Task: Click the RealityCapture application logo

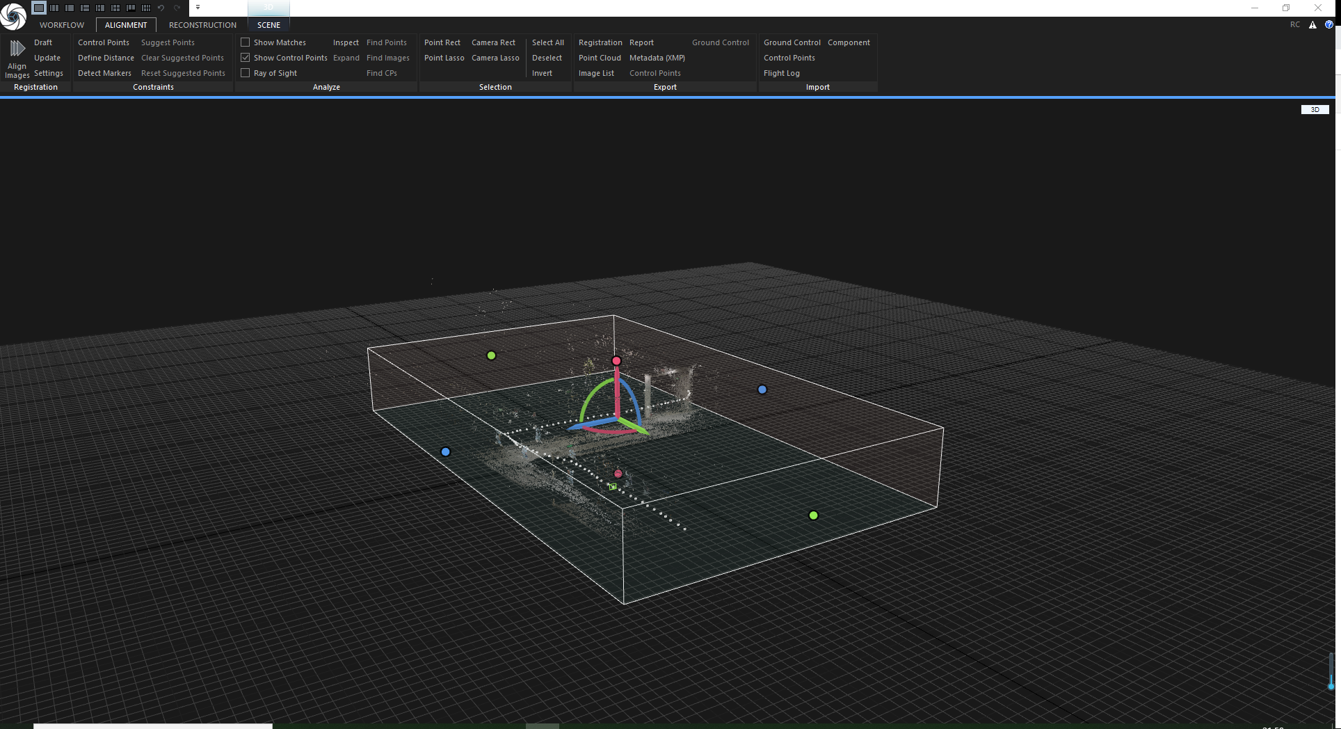Action: click(13, 17)
